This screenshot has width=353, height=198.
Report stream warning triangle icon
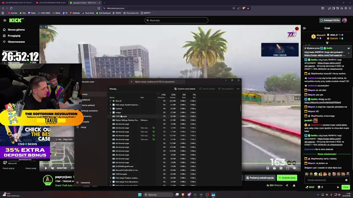(294, 185)
